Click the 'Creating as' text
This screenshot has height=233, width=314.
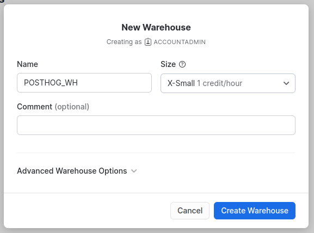click(x=124, y=42)
